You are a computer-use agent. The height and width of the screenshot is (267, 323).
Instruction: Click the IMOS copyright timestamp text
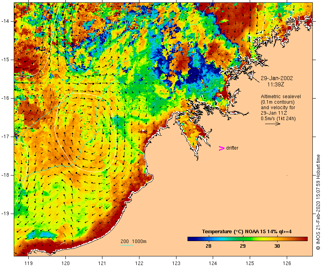(318, 202)
